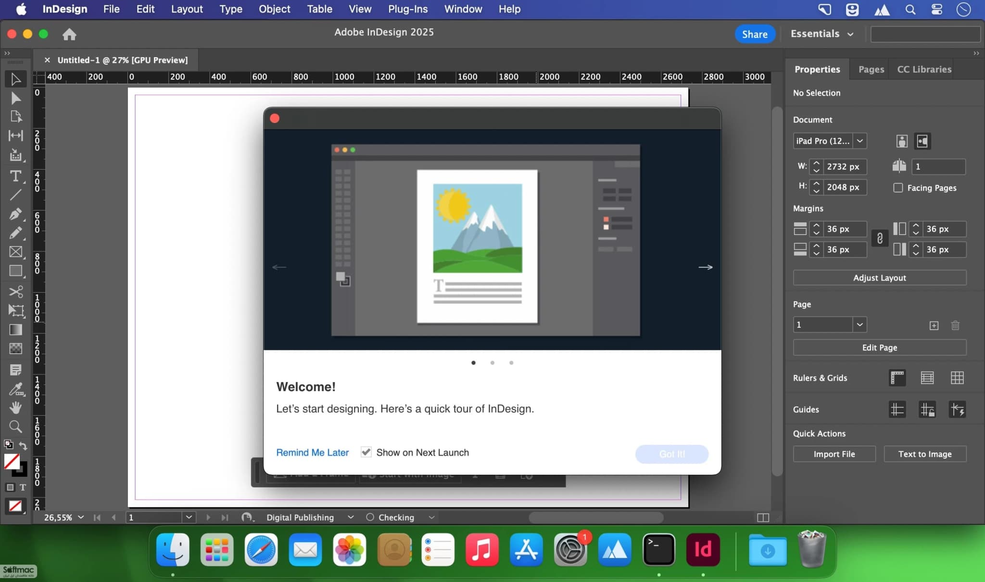Toggle the margins link chain icon
Screen dimensions: 985x582
[x=880, y=239]
